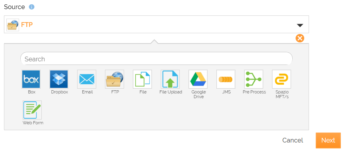Click the blue info icon next to Source
Image resolution: width=342 pixels, height=152 pixels.
pyautogui.click(x=32, y=7)
